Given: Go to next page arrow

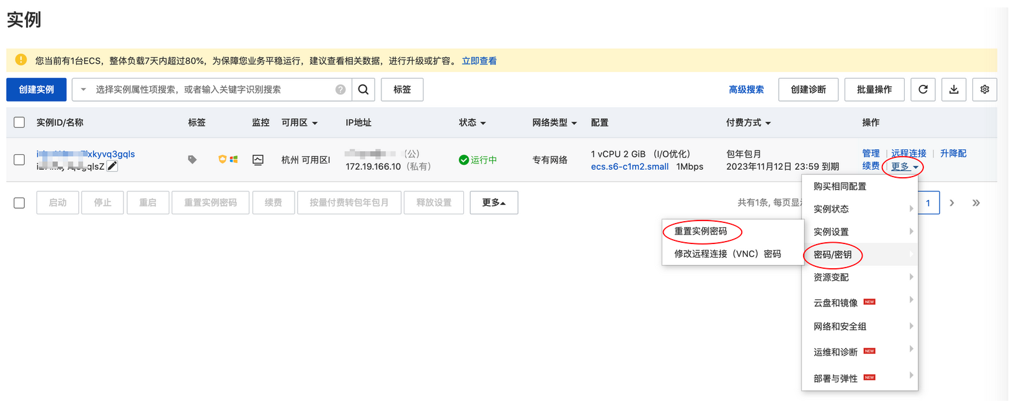Looking at the screenshot, I should 952,203.
